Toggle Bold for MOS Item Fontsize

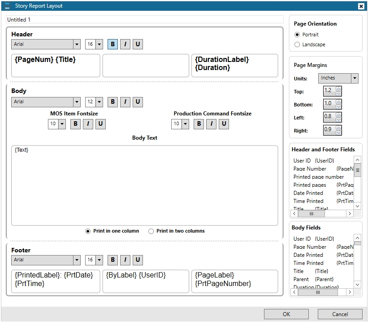pyautogui.click(x=75, y=124)
